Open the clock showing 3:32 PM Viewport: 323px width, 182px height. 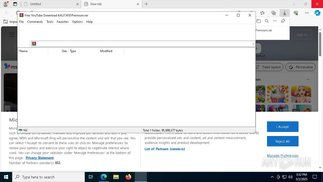301,177
